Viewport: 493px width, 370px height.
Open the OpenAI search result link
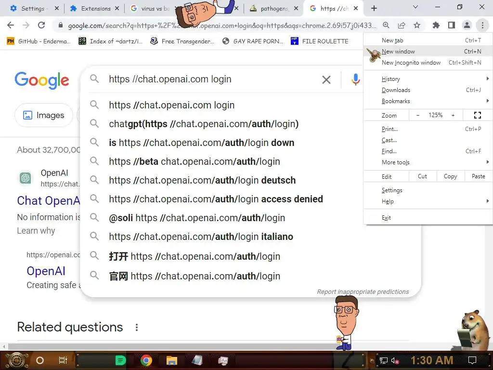46,271
